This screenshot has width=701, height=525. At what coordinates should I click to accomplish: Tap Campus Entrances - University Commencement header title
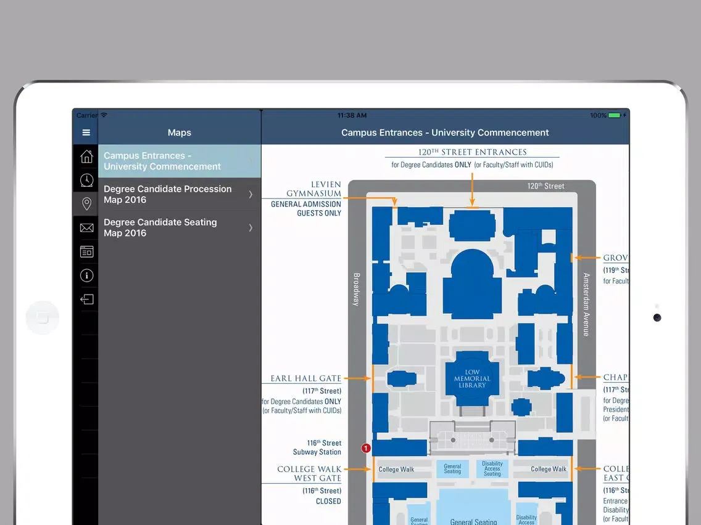[445, 132]
